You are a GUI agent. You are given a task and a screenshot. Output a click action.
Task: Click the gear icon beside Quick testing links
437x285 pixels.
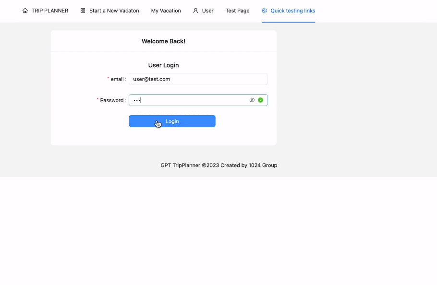pyautogui.click(x=264, y=11)
